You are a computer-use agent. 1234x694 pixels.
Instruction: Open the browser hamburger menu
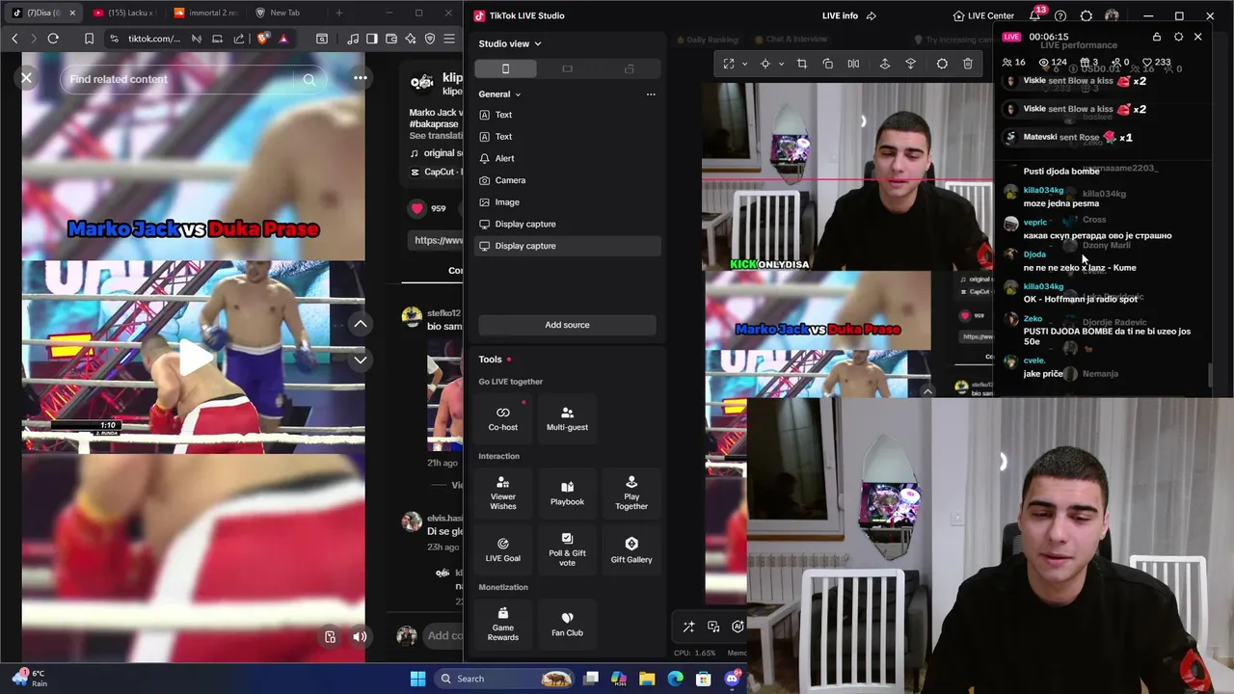click(x=449, y=39)
